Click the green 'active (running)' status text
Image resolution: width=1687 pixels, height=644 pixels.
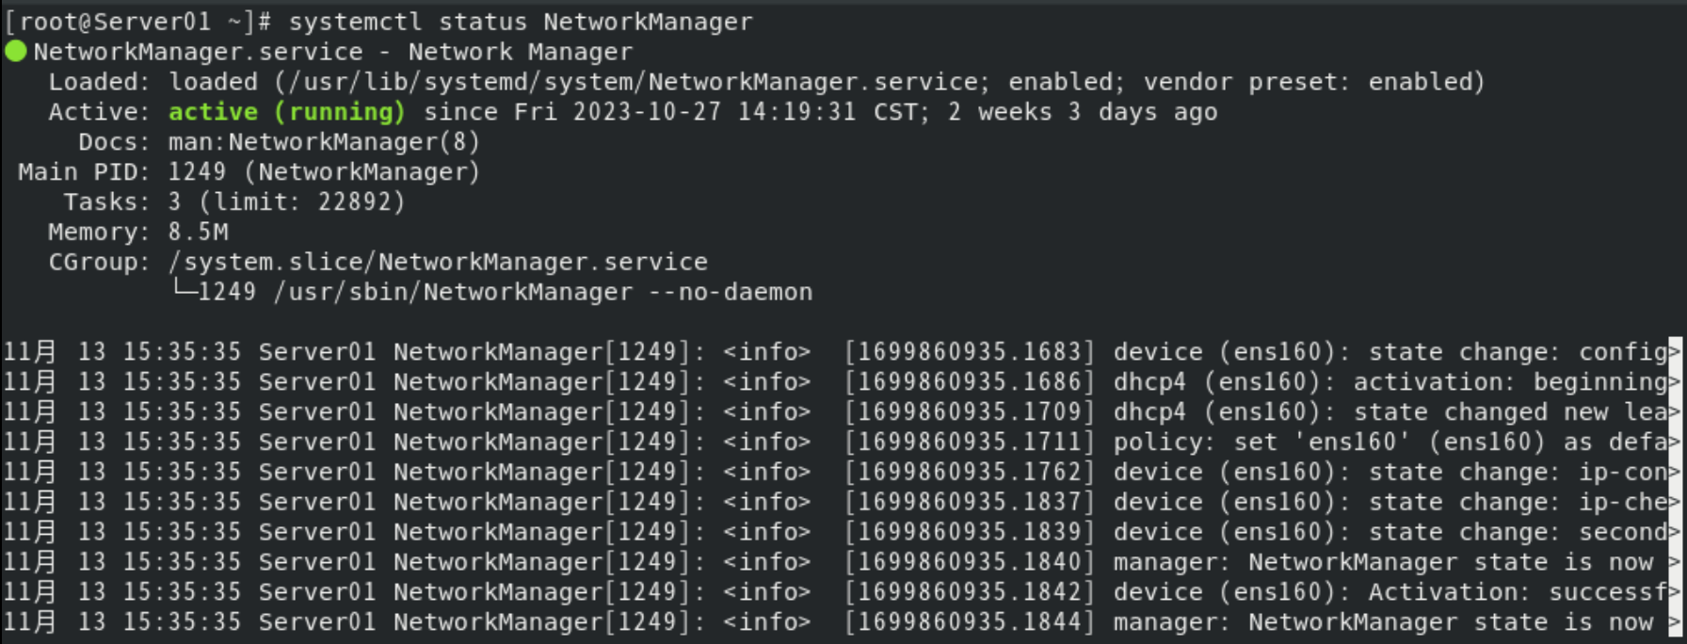pyautogui.click(x=286, y=112)
